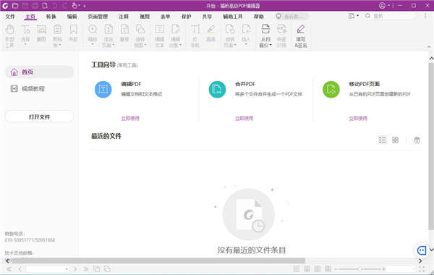Click the zoom slider handle in status bar
This screenshot has width=434, height=275.
pyautogui.click(x=360, y=269)
